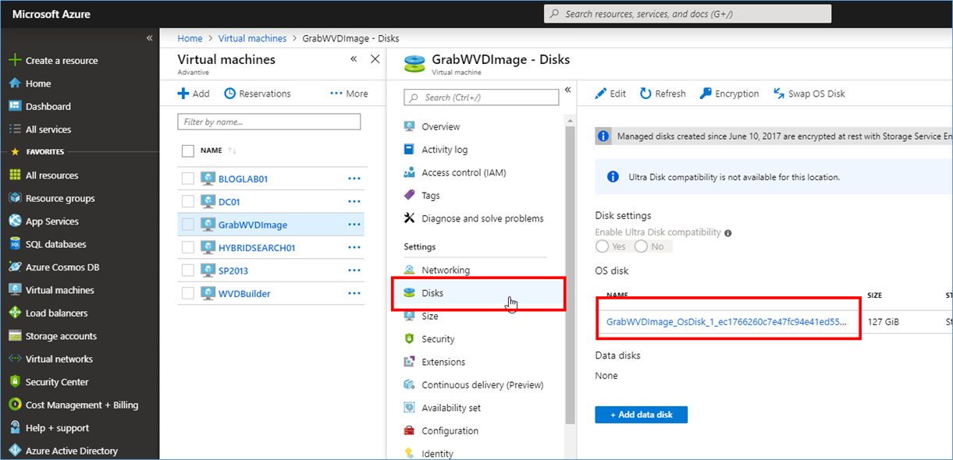Viewport: 953px width, 460px height.
Task: Sort the list by NAME column
Action: click(x=212, y=150)
